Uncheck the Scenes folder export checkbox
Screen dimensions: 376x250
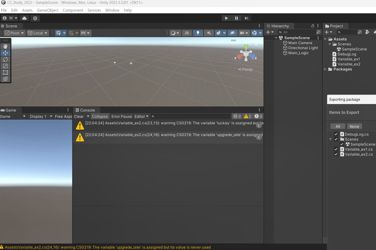(336, 139)
